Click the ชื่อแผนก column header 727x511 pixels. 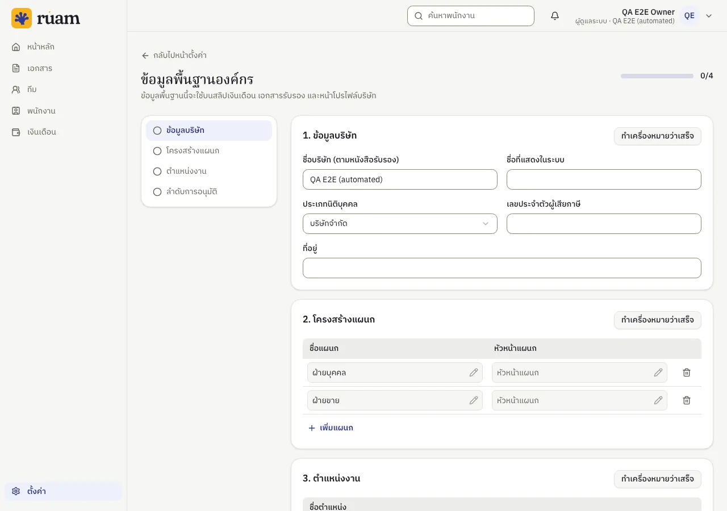324,349
